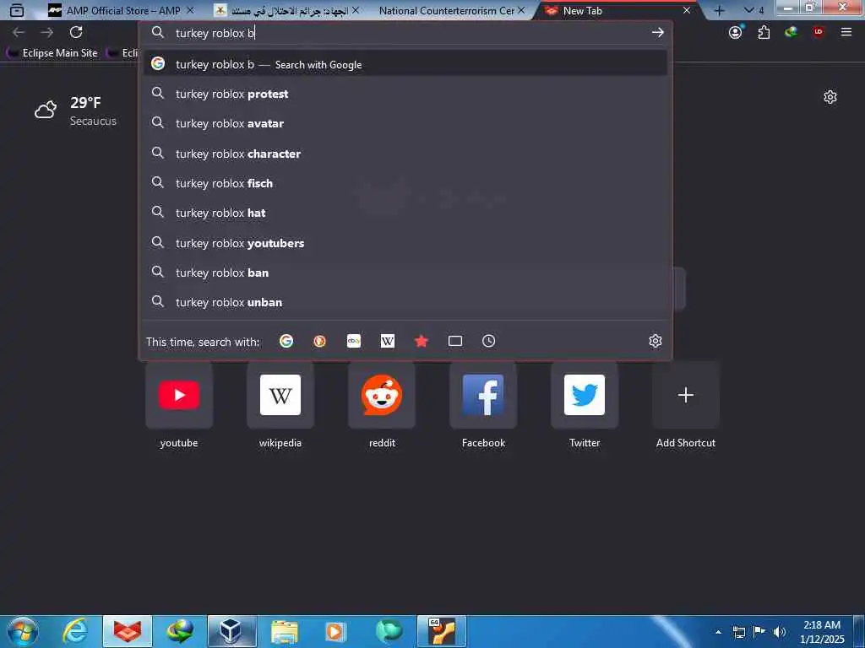Select the 'turkey roblox hat' suggestion
865x648 pixels.
(x=405, y=213)
